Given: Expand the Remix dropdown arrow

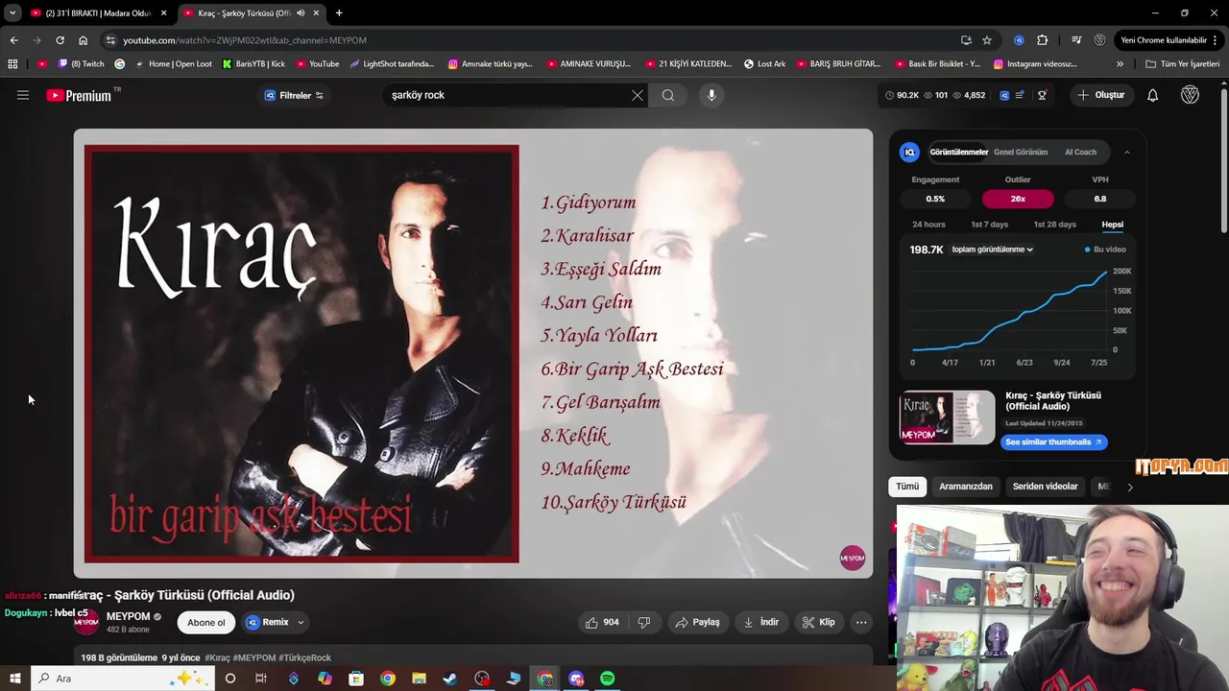Looking at the screenshot, I should (301, 622).
